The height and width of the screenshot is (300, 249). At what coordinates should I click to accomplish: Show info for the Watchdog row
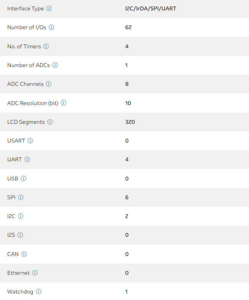tap(39, 292)
